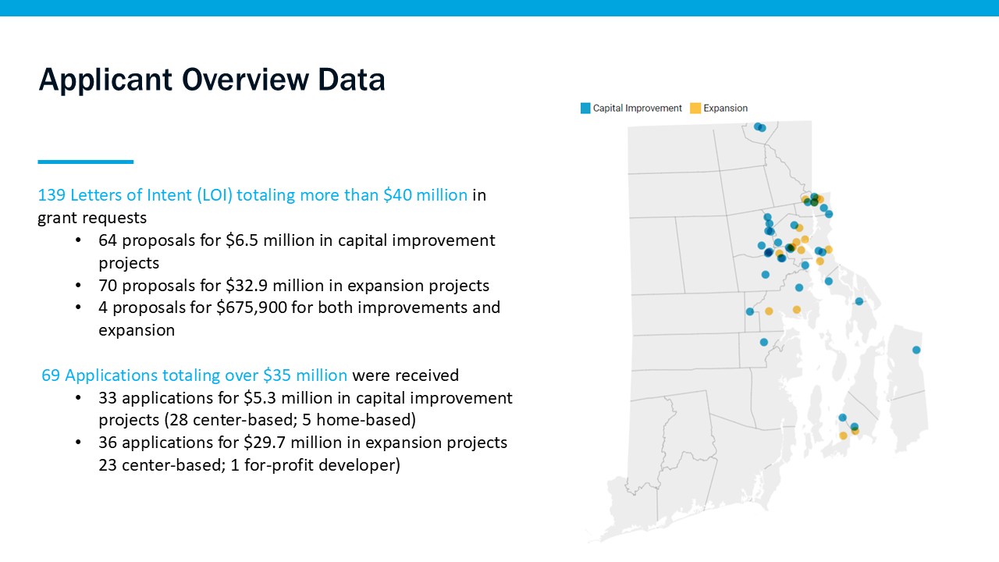Select the 70 proposals for $32.9 million bullet
The width and height of the screenshot is (999, 562).
(293, 285)
